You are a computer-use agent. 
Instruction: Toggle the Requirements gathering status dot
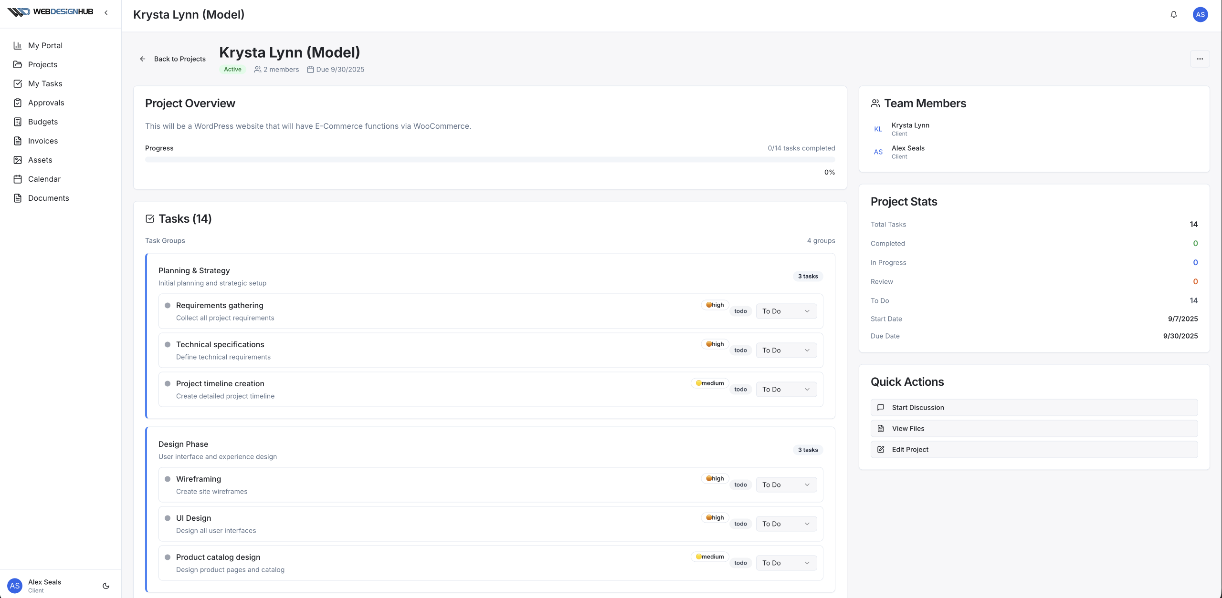(168, 305)
